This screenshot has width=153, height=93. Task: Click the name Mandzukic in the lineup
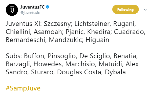point(65,40)
